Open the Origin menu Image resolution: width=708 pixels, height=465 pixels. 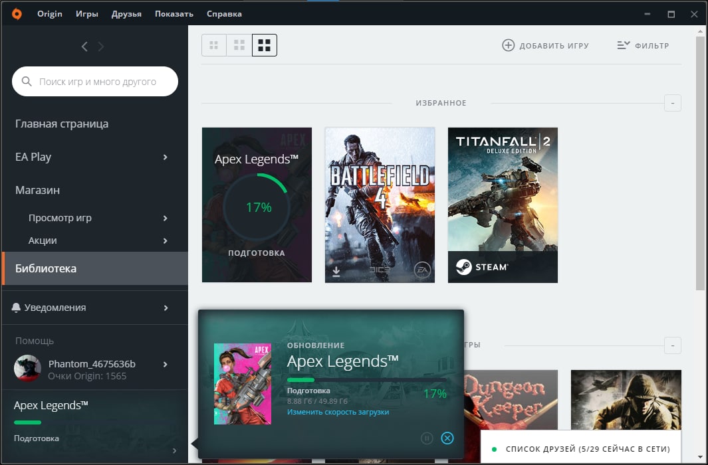pos(50,14)
